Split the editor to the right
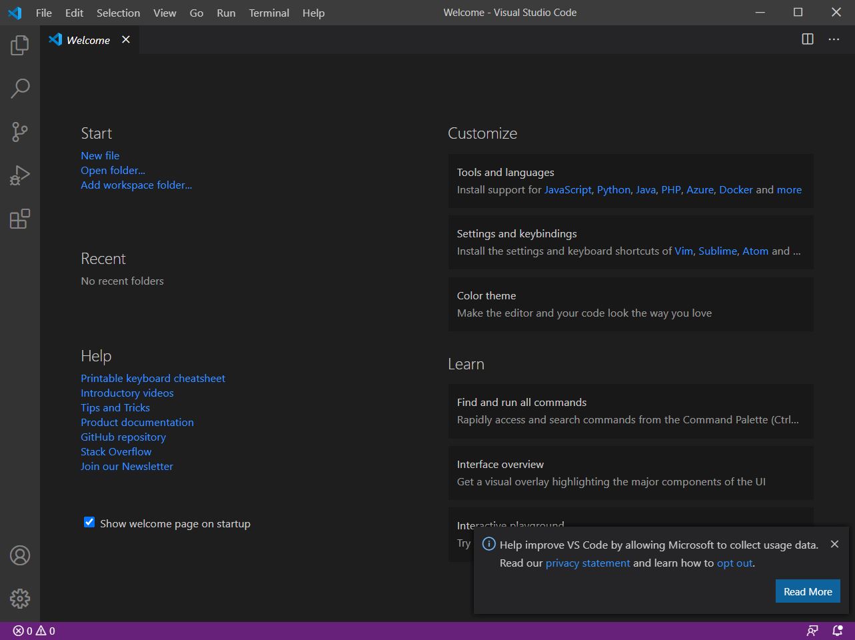 (x=808, y=39)
